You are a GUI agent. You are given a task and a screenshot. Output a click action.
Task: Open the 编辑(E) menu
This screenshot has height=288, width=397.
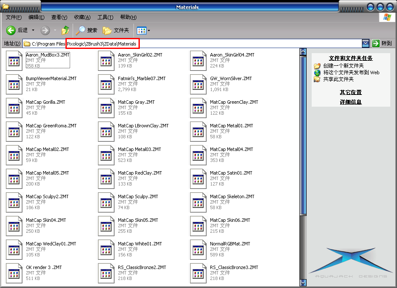[x=36, y=17]
